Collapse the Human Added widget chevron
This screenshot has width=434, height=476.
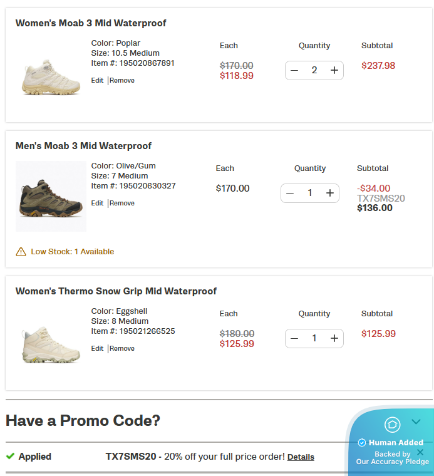pyautogui.click(x=416, y=422)
